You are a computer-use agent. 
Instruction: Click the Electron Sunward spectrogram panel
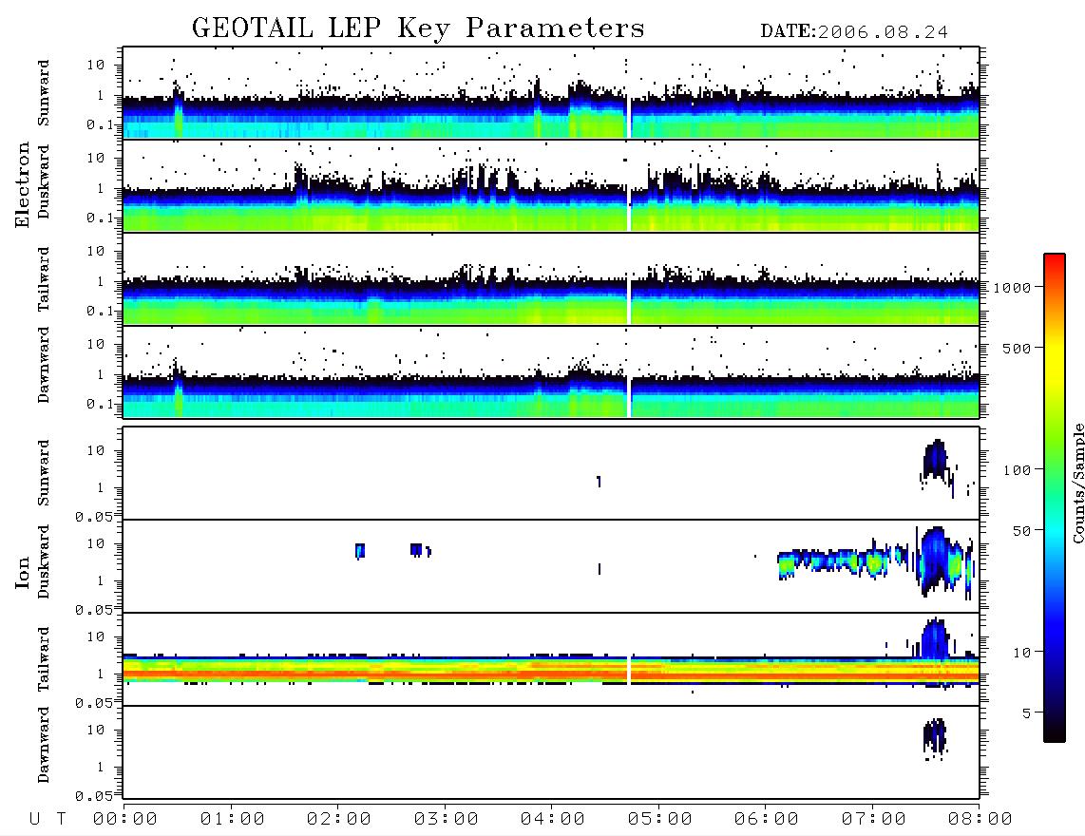pyautogui.click(x=551, y=93)
